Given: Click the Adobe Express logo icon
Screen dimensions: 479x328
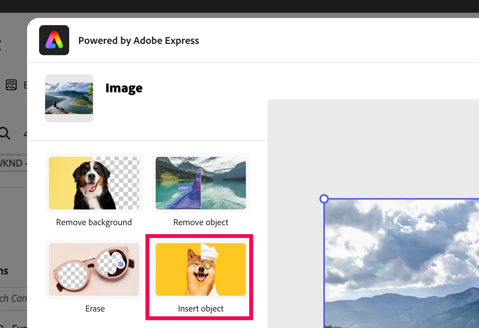Looking at the screenshot, I should pyautogui.click(x=54, y=40).
